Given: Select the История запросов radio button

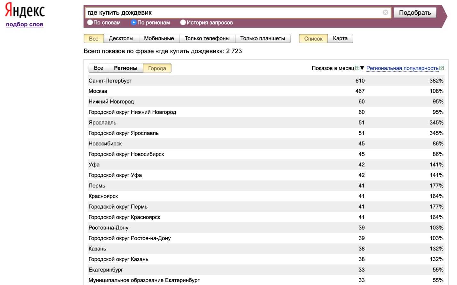Looking at the screenshot, I should click(x=183, y=22).
